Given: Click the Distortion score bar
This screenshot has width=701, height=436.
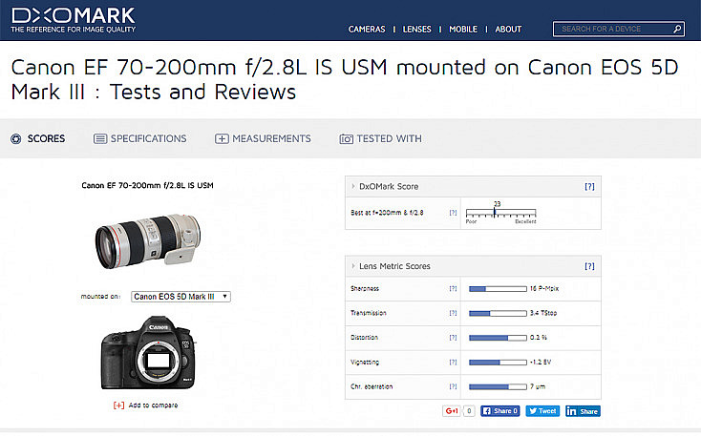Looking at the screenshot, I should coord(498,338).
